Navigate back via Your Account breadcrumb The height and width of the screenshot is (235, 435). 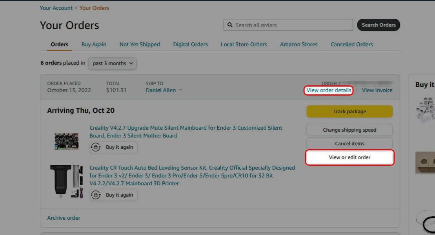[x=56, y=7]
